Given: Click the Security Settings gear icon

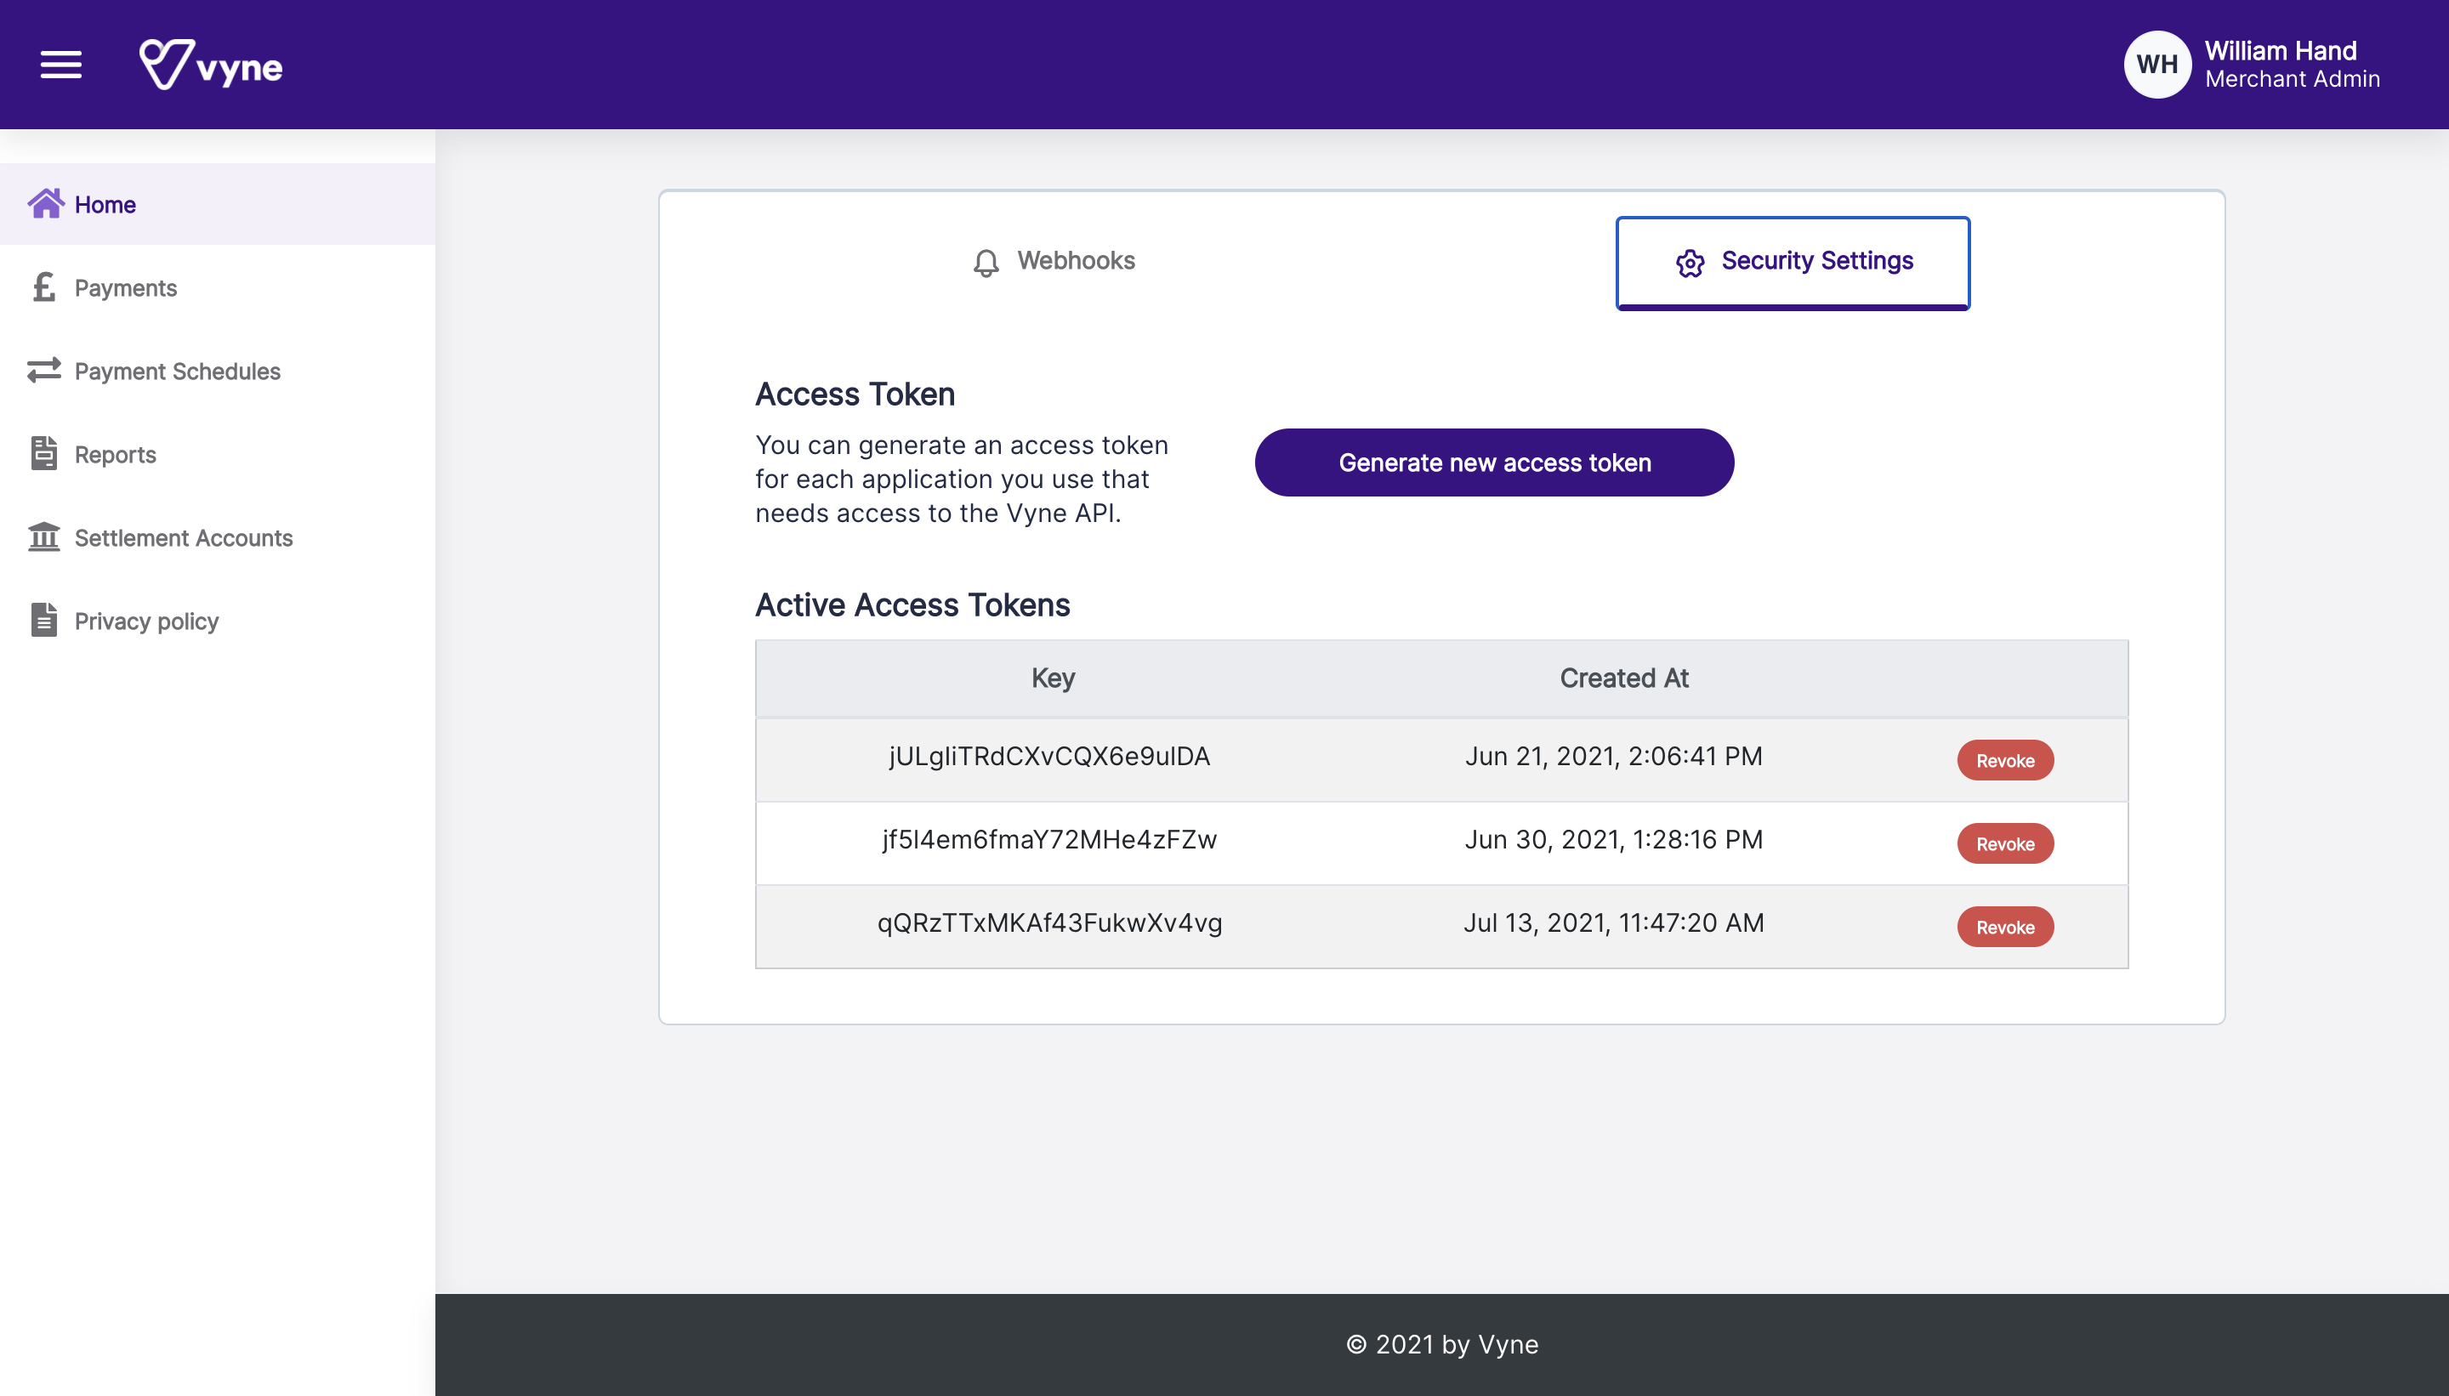Looking at the screenshot, I should 1690,263.
